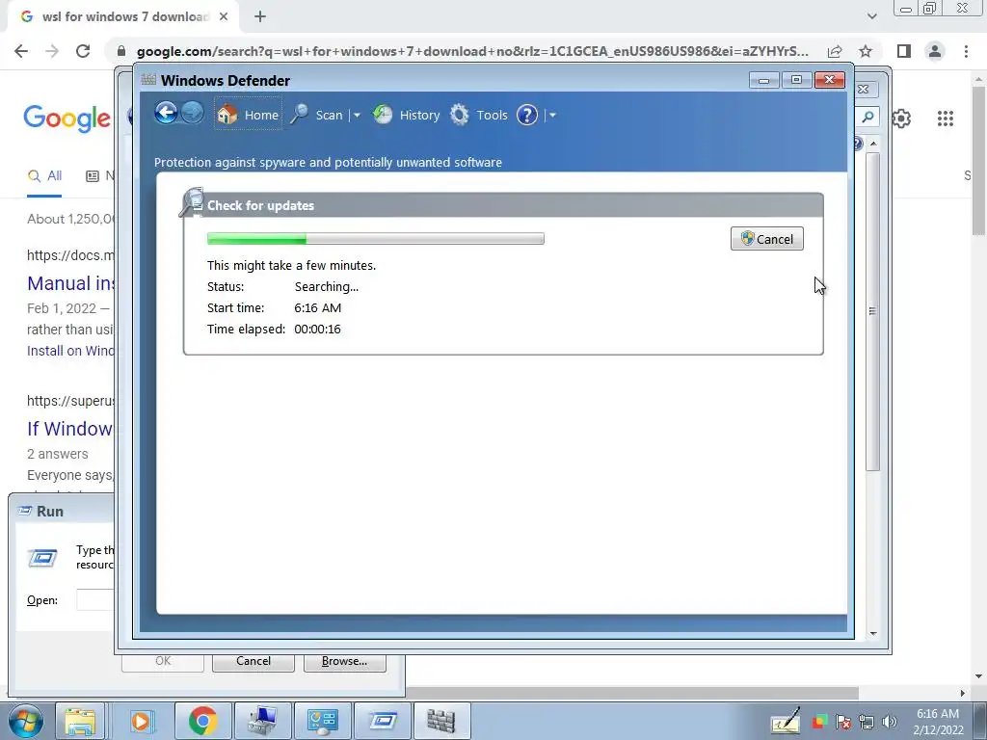Open Chrome profile avatar menu
987x740 pixels.
click(935, 51)
